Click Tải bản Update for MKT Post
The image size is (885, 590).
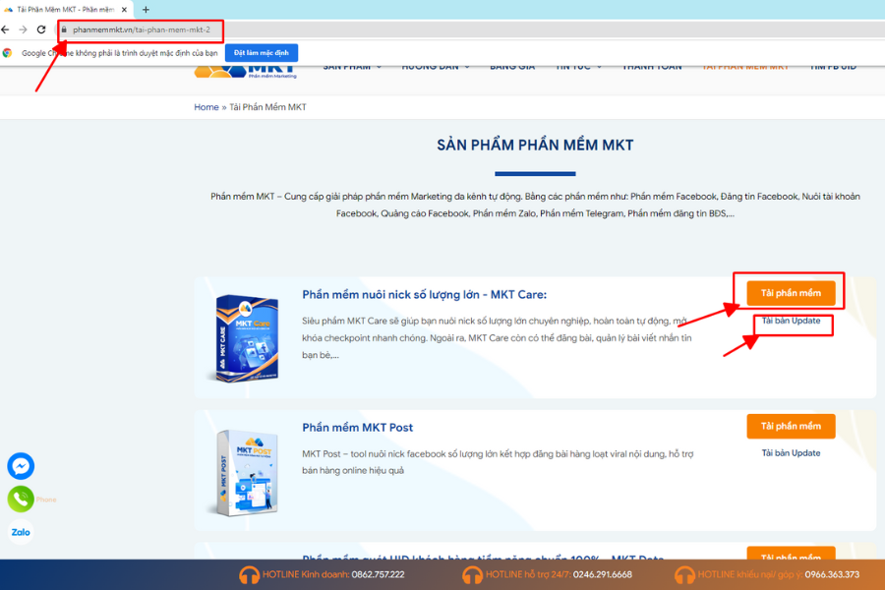pos(791,453)
